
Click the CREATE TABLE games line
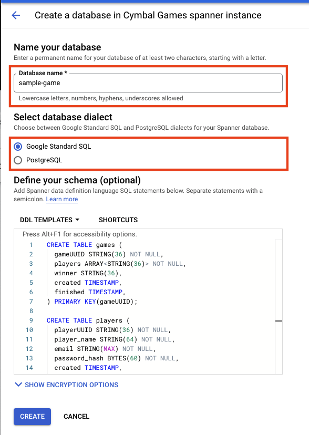(84, 245)
